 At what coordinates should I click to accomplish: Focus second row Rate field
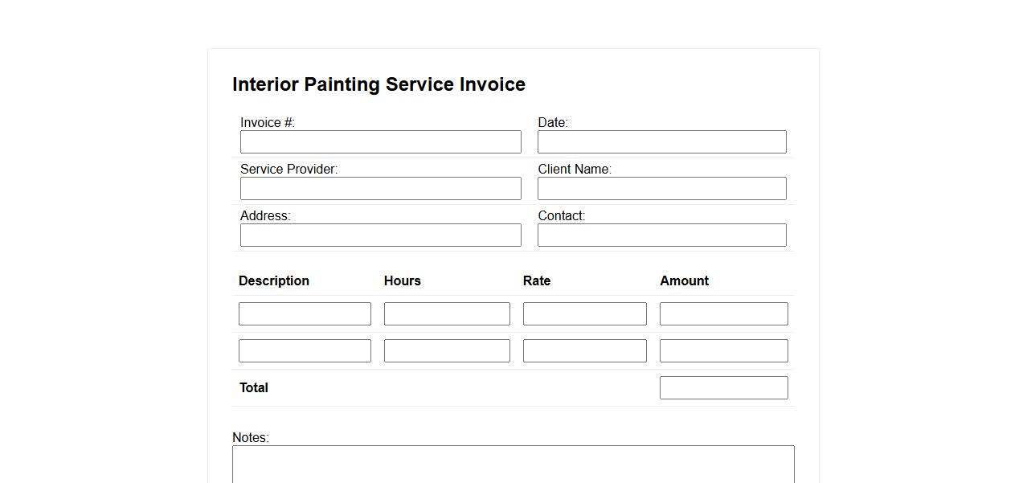[584, 351]
